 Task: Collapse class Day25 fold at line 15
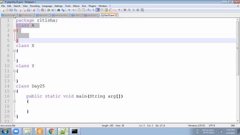[x=15, y=91]
